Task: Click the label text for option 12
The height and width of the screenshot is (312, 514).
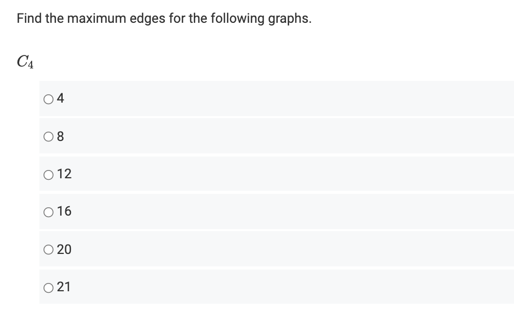Action: point(64,174)
